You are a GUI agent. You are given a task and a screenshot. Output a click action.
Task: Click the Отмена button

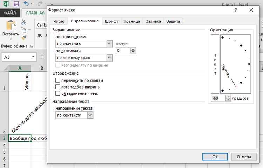click(x=244, y=156)
